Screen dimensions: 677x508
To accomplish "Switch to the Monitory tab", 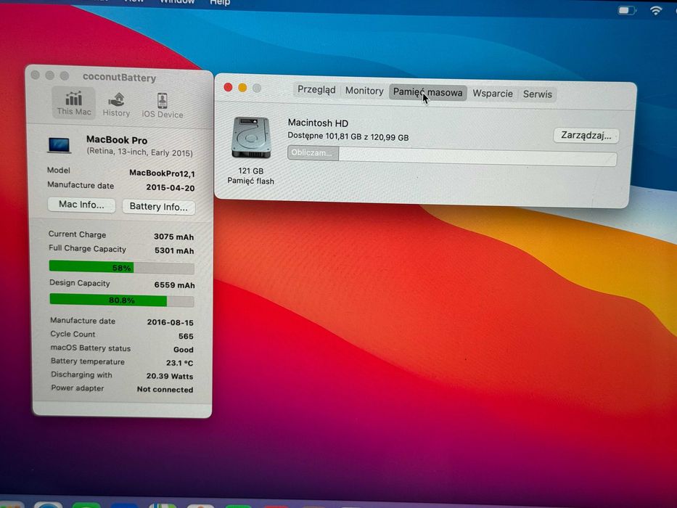I will pyautogui.click(x=364, y=91).
